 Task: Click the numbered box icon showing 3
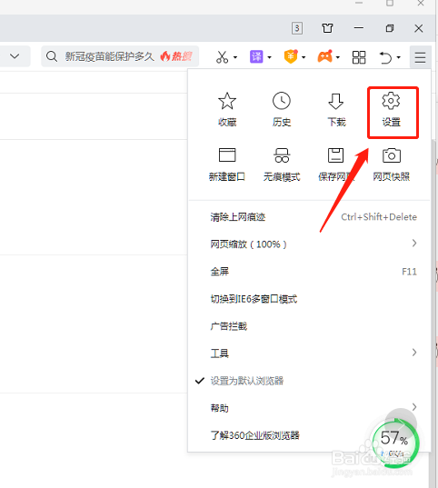pyautogui.click(x=297, y=28)
